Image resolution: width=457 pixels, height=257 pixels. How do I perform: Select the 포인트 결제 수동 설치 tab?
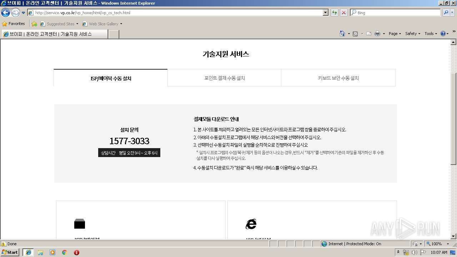click(x=224, y=78)
